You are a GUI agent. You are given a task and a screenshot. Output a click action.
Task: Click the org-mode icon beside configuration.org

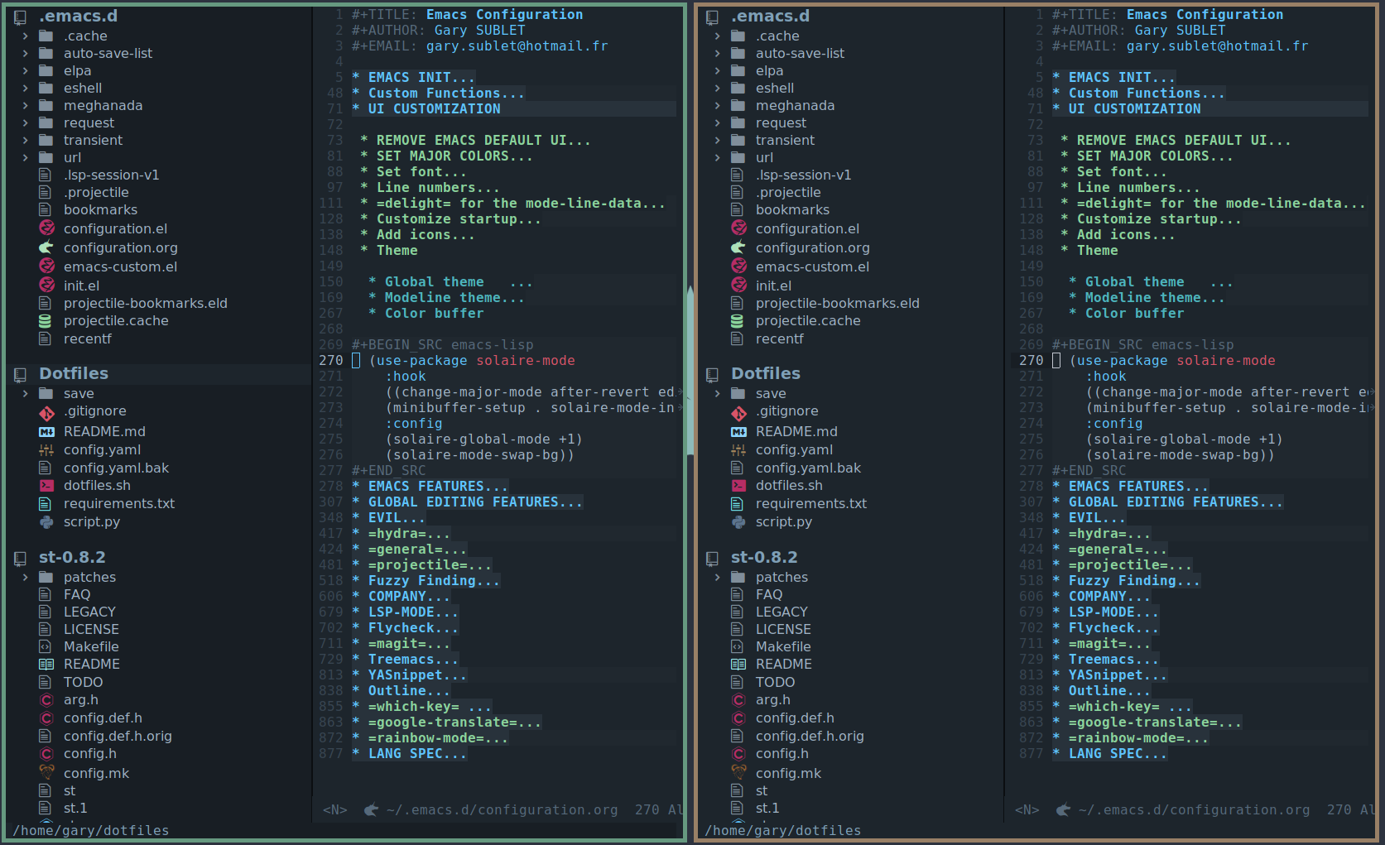(x=47, y=247)
